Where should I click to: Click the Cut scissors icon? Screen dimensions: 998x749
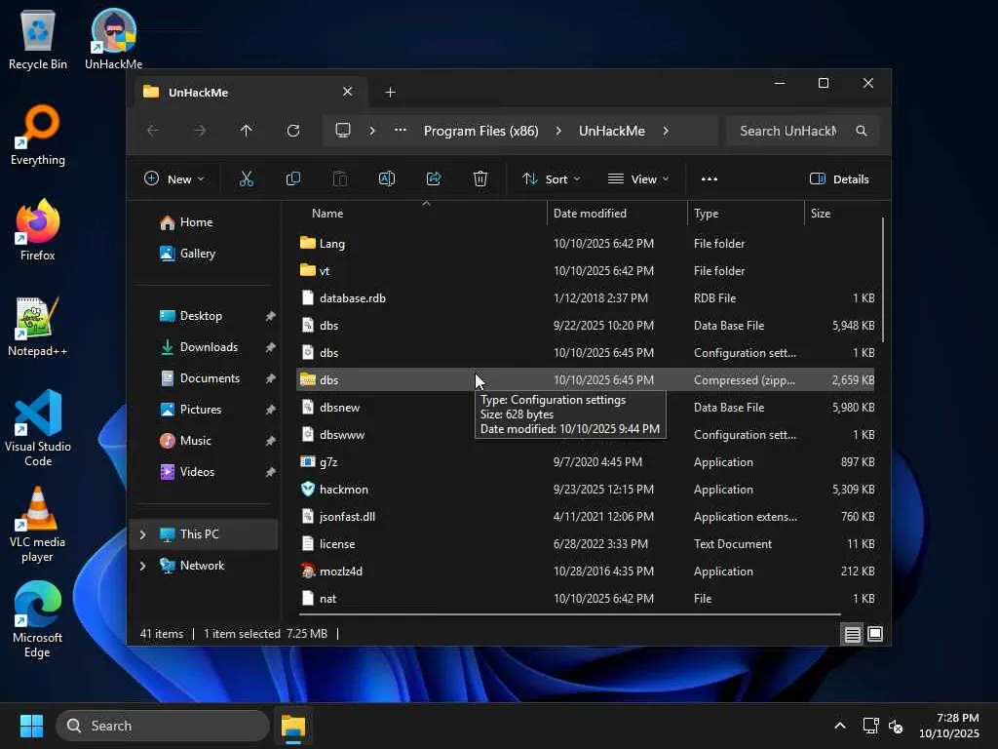click(x=247, y=179)
